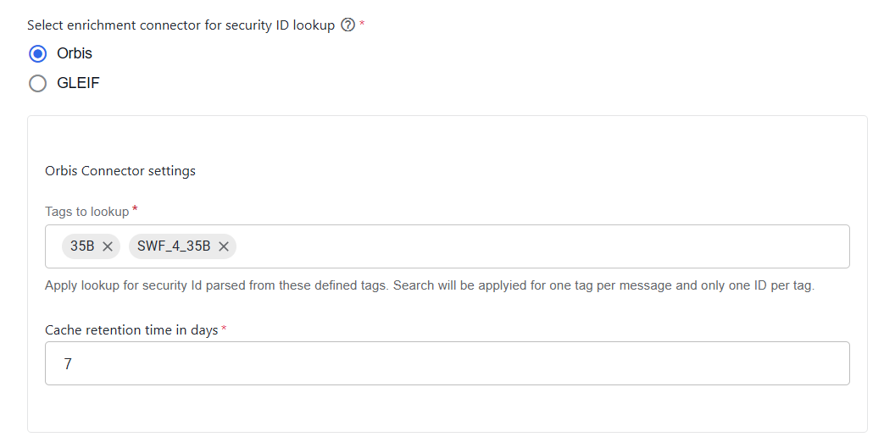
Task: Choose the GLEIF option label
Action: pyautogui.click(x=78, y=83)
